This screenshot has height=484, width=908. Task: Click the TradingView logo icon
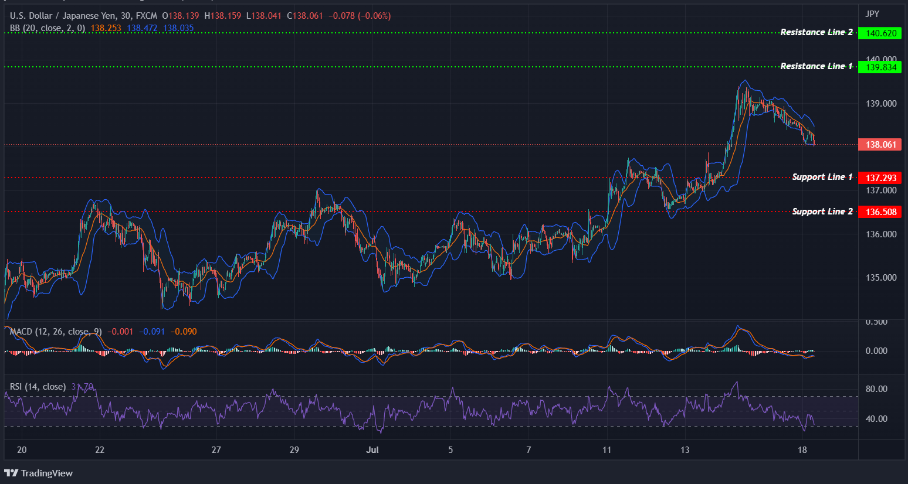[12, 473]
